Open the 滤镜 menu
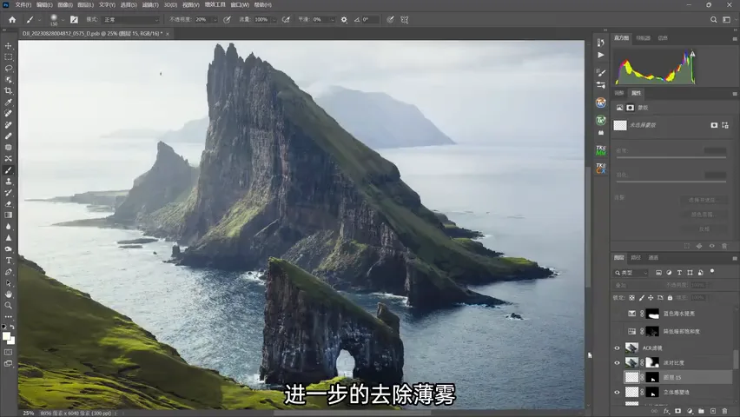 [150, 4]
